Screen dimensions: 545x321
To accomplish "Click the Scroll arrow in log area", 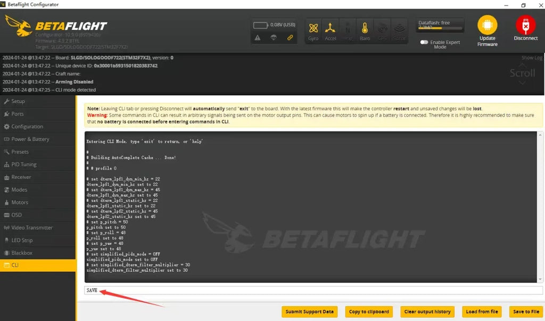I will [522, 83].
